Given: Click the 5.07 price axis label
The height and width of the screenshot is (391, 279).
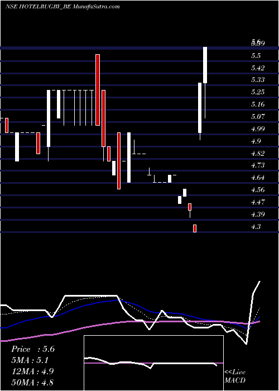Looking at the screenshot, I should click(x=258, y=116).
